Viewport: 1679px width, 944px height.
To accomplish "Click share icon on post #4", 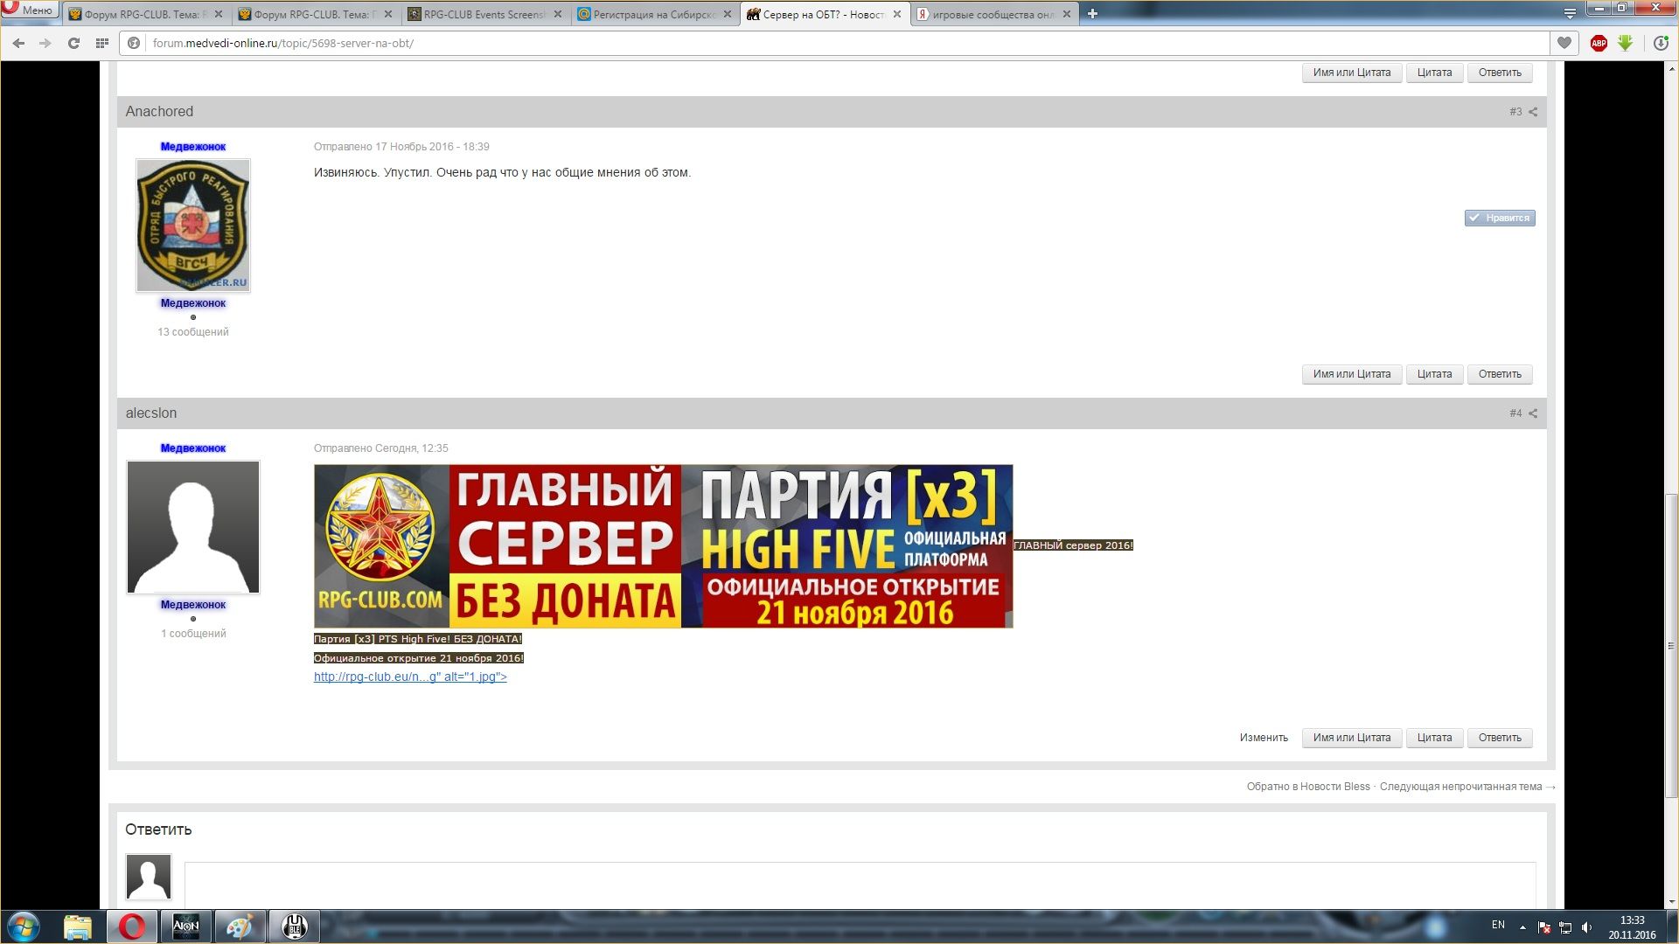I will (1533, 413).
